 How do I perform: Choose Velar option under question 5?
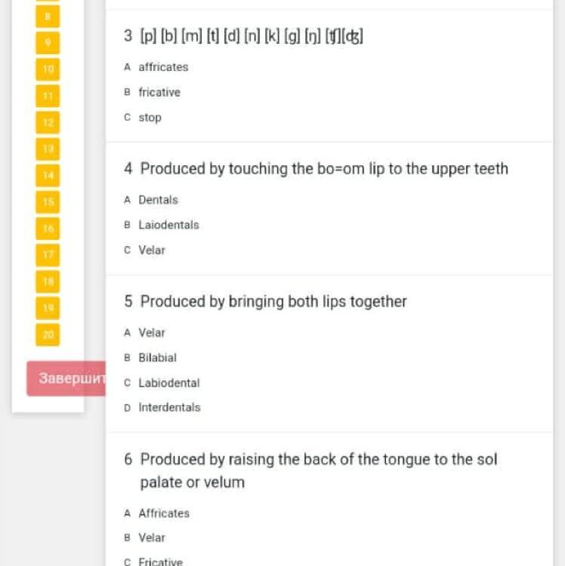(x=151, y=333)
